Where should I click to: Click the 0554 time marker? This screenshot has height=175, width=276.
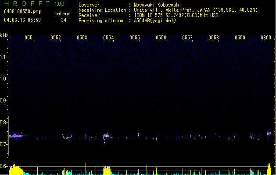coord(108,38)
